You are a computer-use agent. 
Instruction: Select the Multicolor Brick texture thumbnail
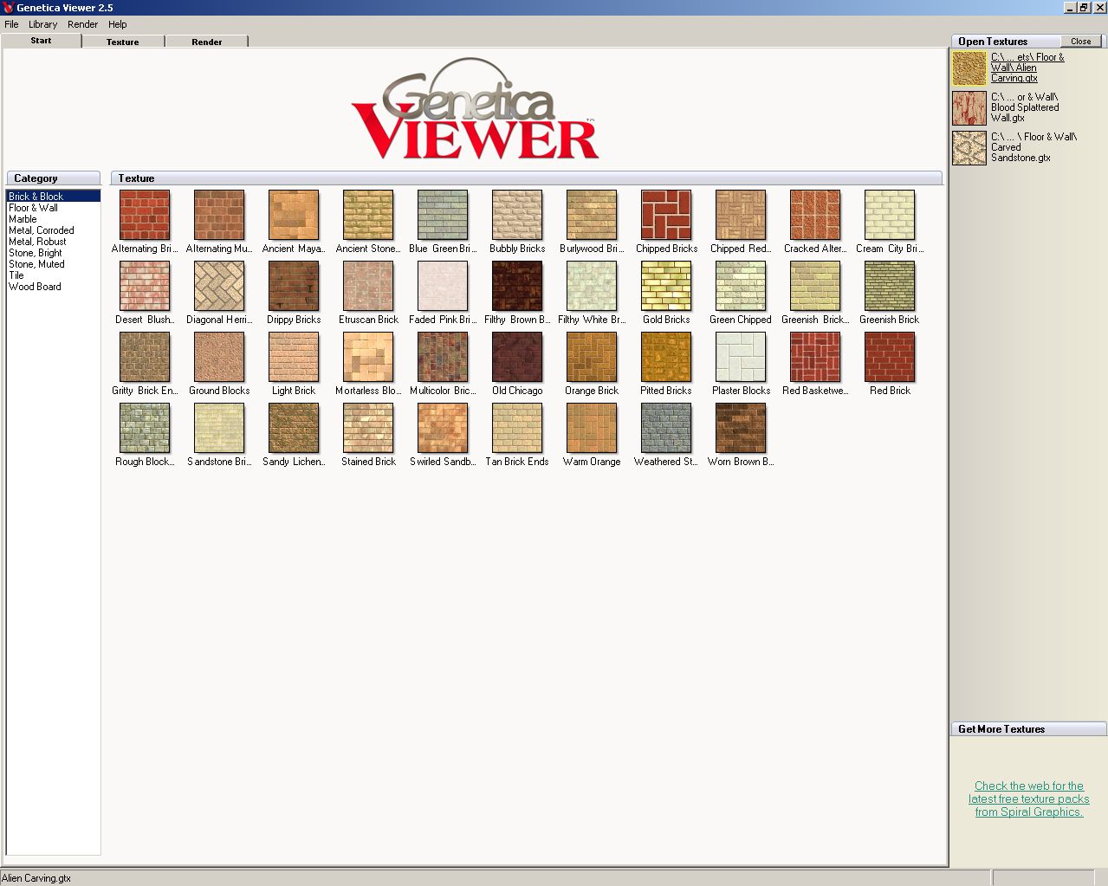[443, 357]
